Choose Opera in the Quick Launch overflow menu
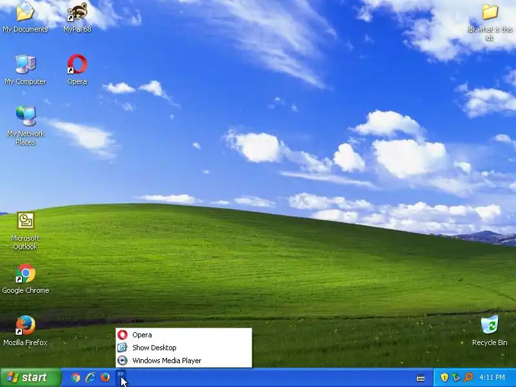This screenshot has width=516, height=387. pos(184,335)
